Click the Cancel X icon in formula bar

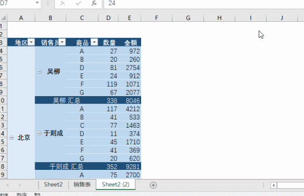pos(63,3)
